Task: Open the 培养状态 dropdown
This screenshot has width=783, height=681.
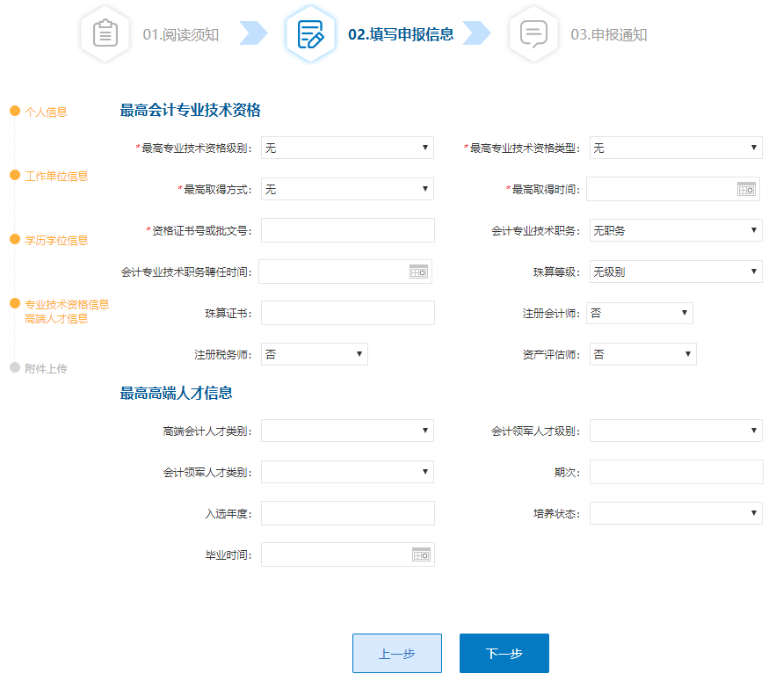Action: click(676, 513)
